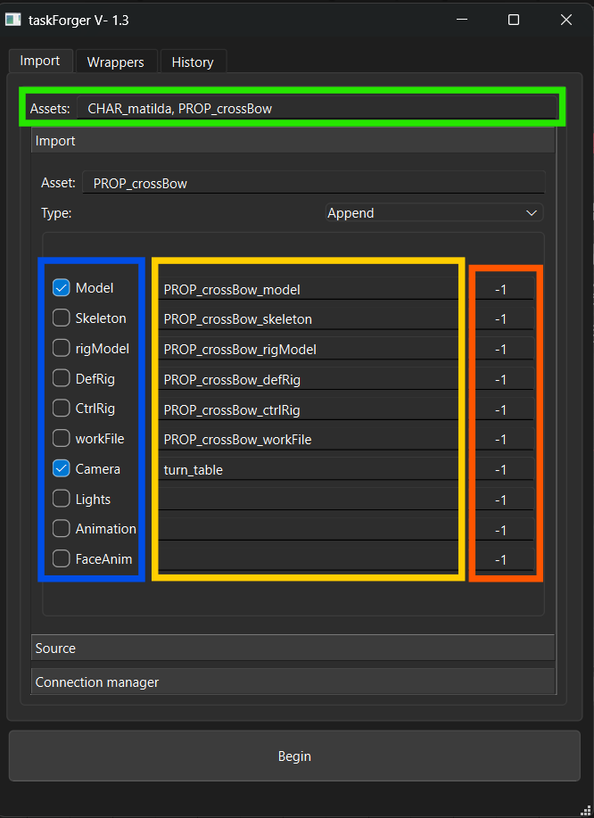Viewport: 594px width, 818px height.
Task: Click the version field in Model row
Action: tap(503, 289)
